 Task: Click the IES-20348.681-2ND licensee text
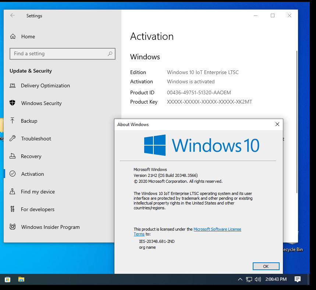pos(157,241)
